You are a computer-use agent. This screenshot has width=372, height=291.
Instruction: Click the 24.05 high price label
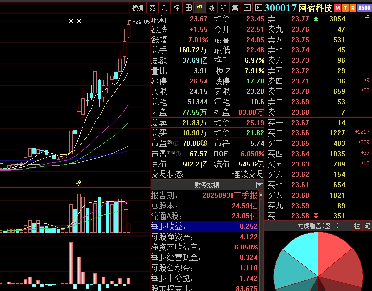[142, 22]
